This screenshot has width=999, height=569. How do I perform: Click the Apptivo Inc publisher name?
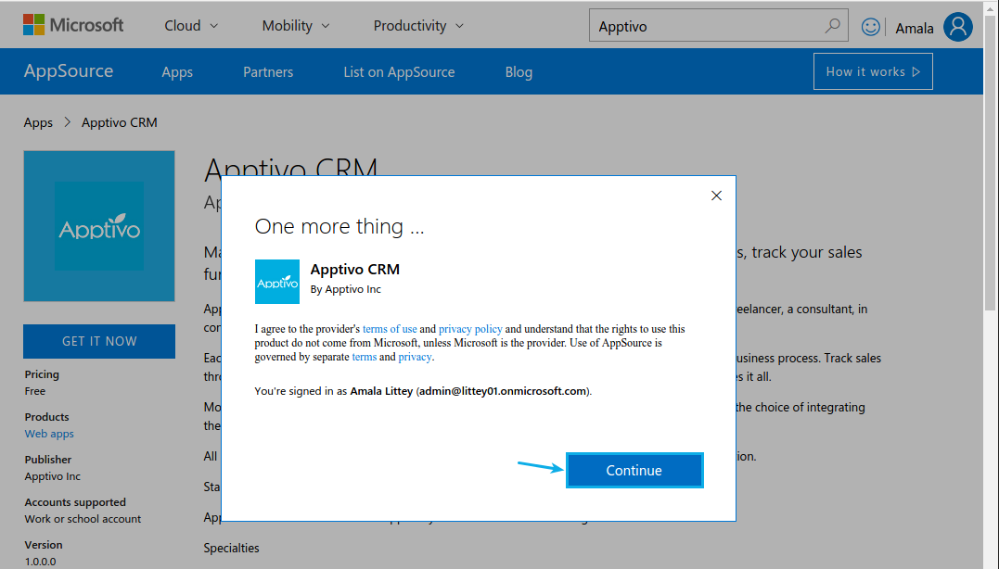click(x=53, y=476)
